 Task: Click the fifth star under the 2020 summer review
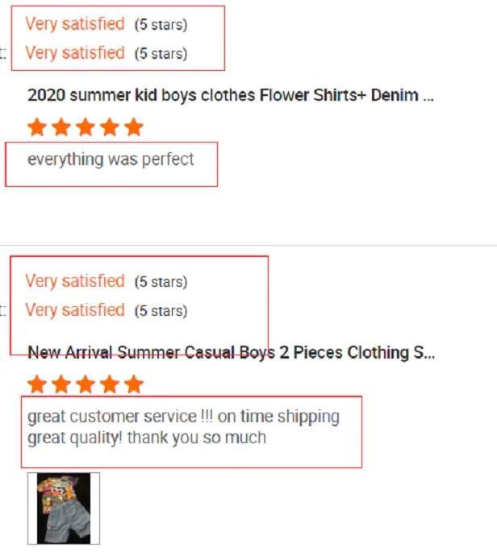click(134, 127)
